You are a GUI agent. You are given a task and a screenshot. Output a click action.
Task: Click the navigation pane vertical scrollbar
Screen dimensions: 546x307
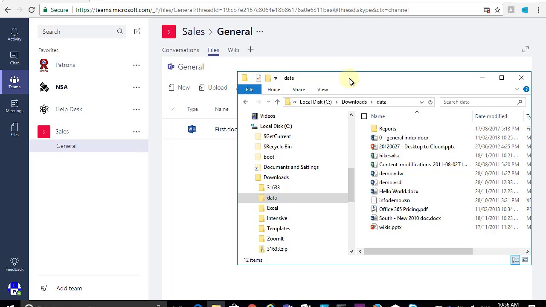[x=351, y=185]
